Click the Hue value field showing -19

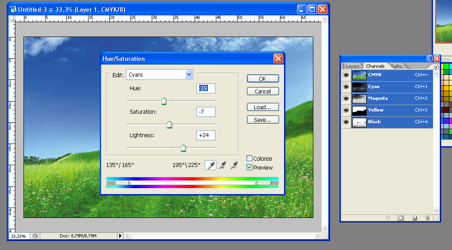206,88
